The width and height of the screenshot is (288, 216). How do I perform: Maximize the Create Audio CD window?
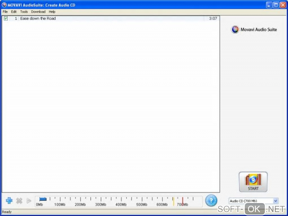(276, 5)
